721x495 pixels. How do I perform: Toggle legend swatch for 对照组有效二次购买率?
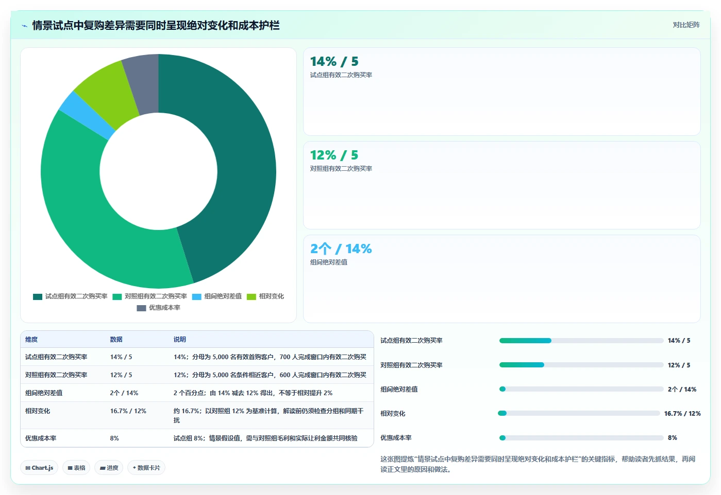(x=117, y=296)
